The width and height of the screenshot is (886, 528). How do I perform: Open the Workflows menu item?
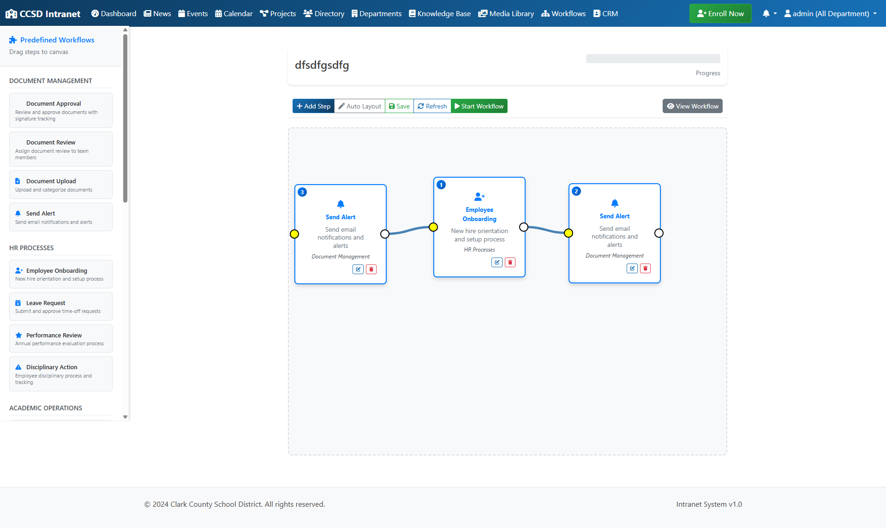click(x=563, y=14)
